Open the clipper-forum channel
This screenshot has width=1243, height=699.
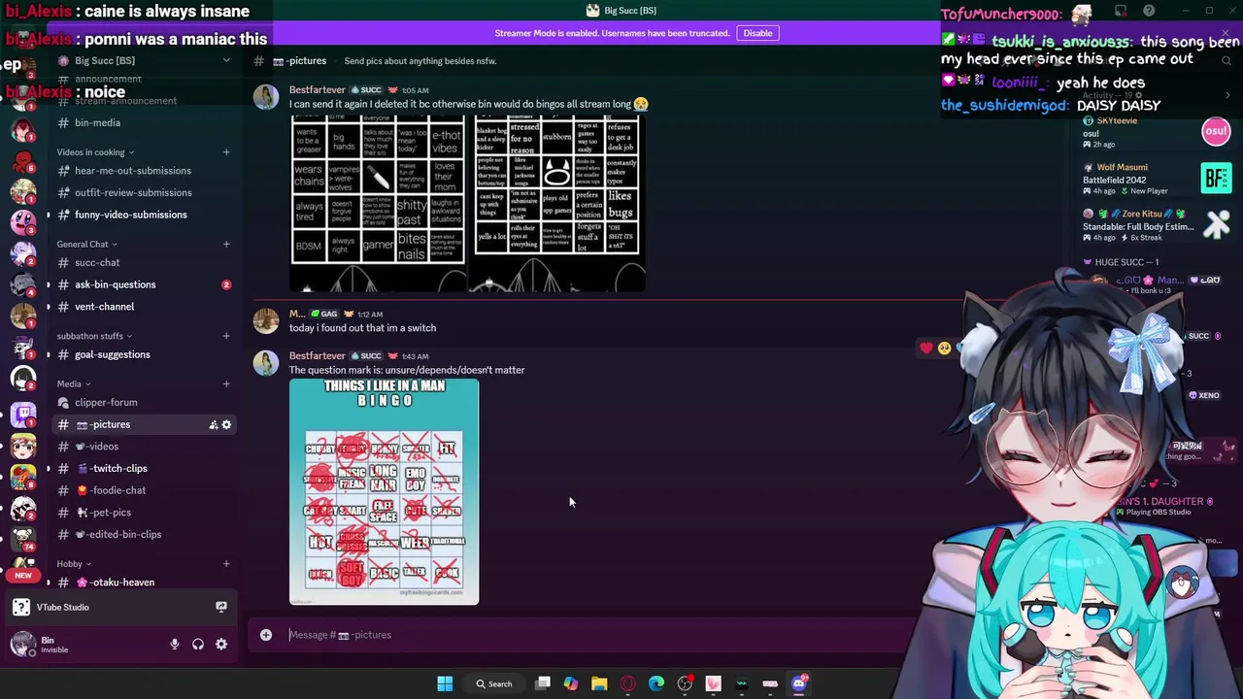click(x=144, y=403)
